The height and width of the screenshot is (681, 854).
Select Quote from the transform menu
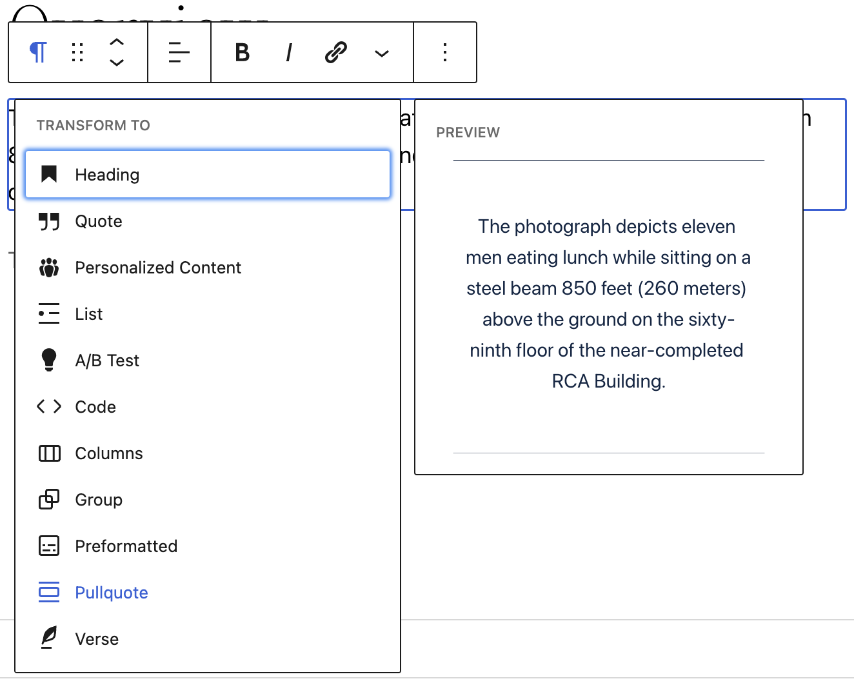point(98,221)
